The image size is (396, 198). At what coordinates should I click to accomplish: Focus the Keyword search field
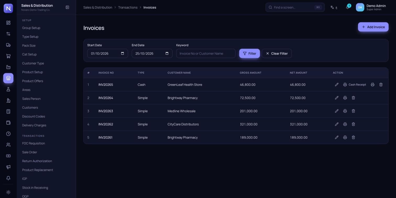[x=206, y=53]
